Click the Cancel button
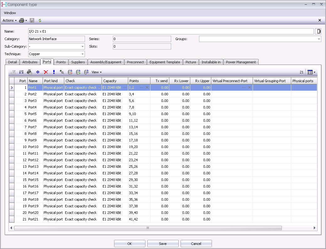326x249 pixels. (x=196, y=244)
